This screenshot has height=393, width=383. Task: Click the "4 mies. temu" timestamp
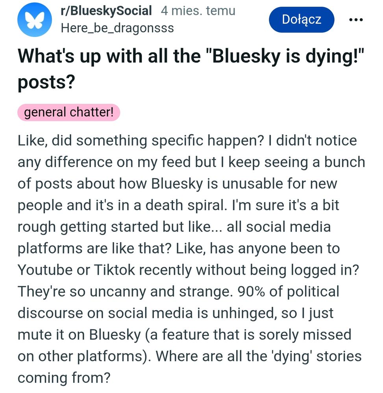coord(198,11)
